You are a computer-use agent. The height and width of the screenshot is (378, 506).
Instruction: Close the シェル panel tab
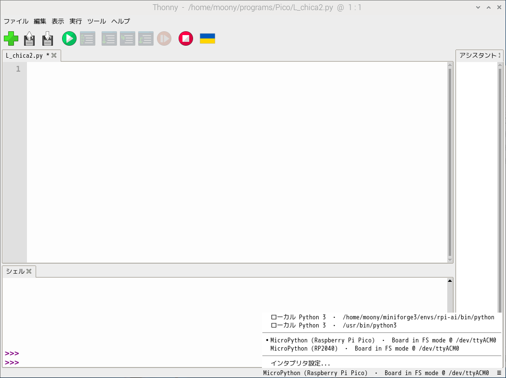coord(29,271)
